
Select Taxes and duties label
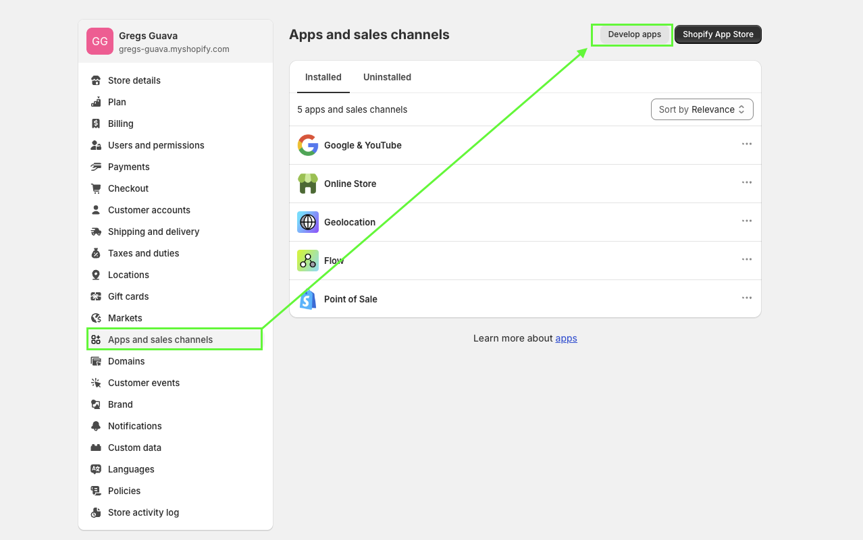click(x=144, y=253)
